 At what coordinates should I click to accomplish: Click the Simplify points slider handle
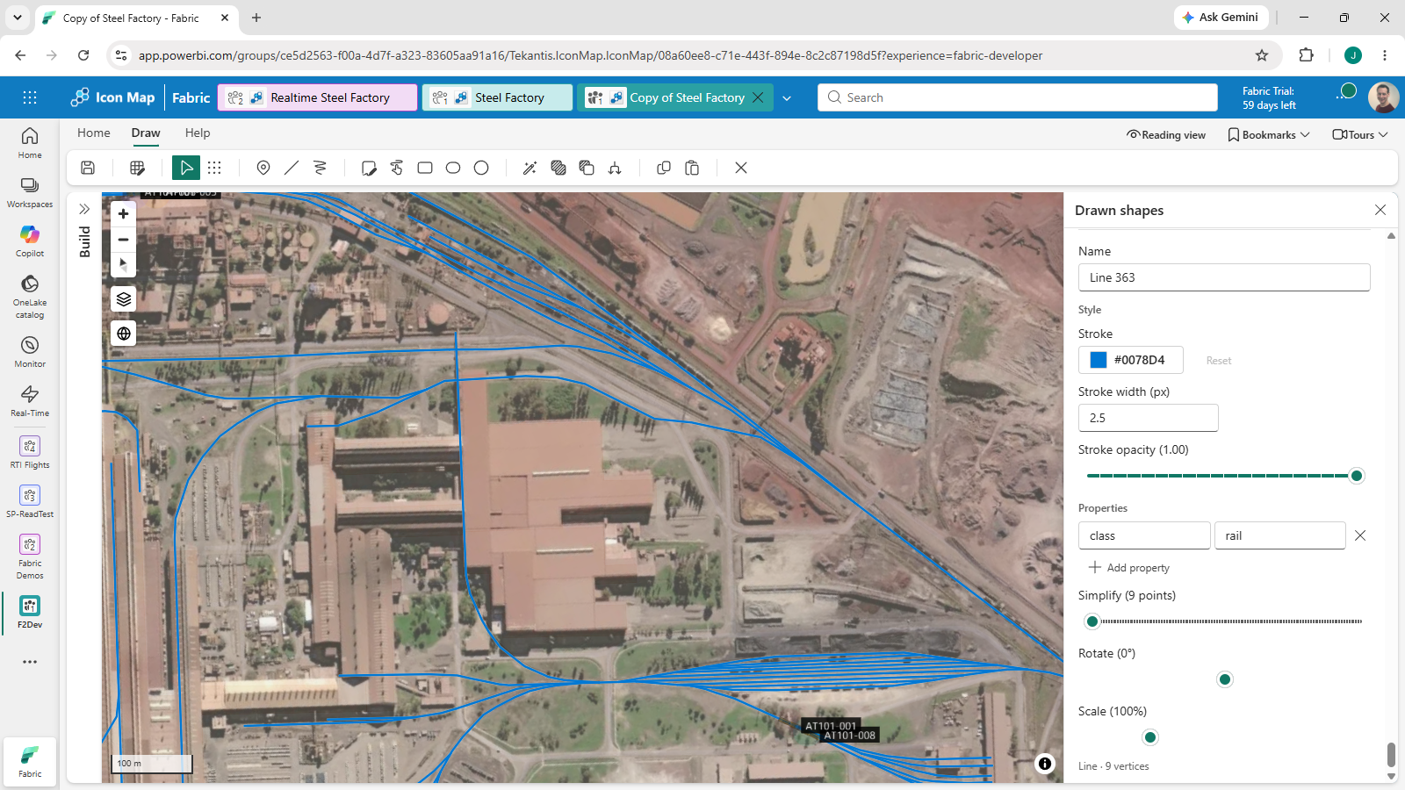click(x=1092, y=621)
